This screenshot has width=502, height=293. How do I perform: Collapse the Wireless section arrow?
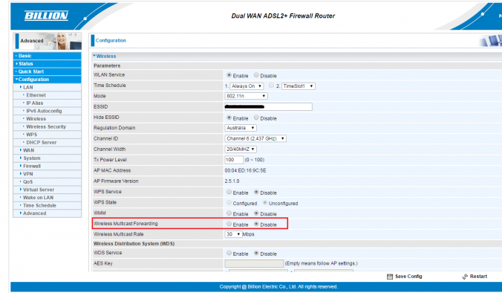tap(94, 56)
